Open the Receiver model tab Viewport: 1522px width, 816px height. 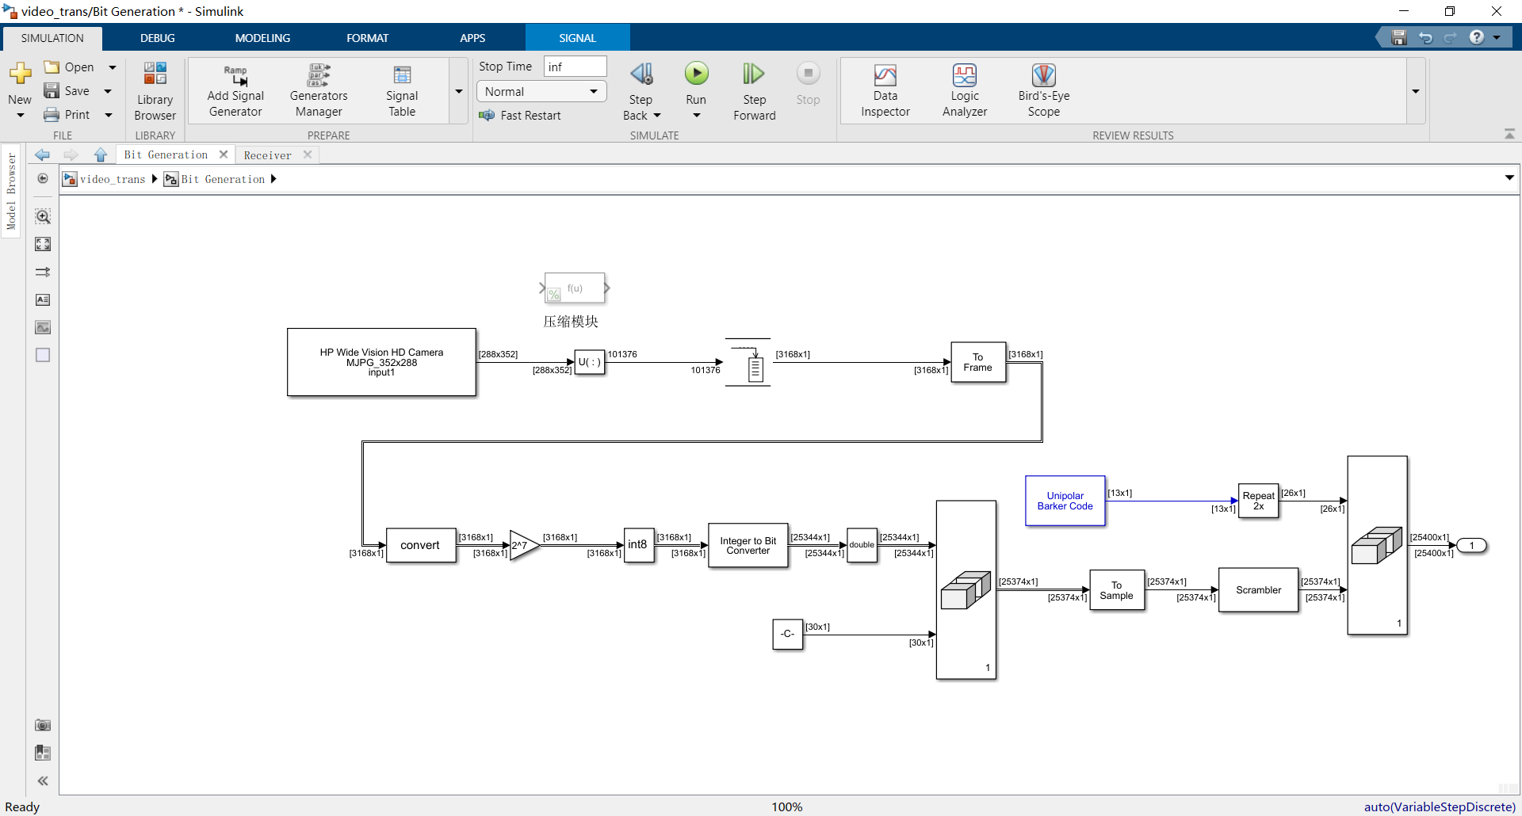pyautogui.click(x=268, y=154)
